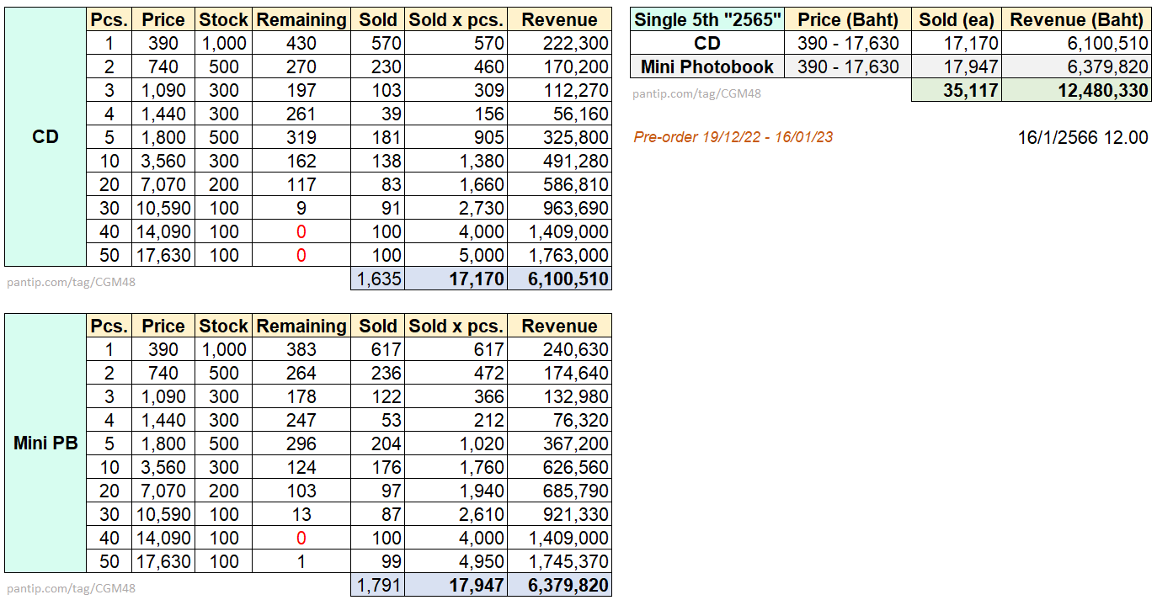Image resolution: width=1157 pixels, height=600 pixels.
Task: Click the 430 remaining stock cell
Action: tap(301, 44)
